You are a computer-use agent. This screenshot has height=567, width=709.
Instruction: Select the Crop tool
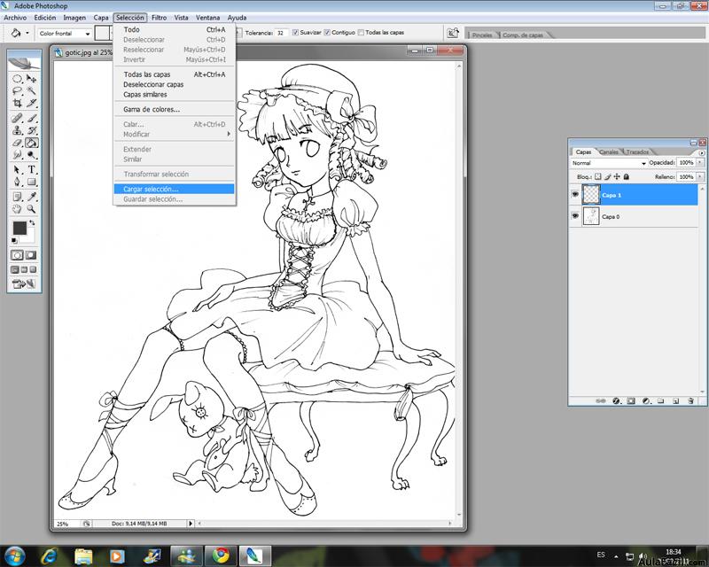[x=17, y=103]
